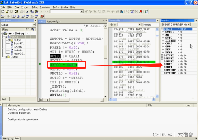
Task: Select the U0BR0 register row
Action: (x=175, y=64)
